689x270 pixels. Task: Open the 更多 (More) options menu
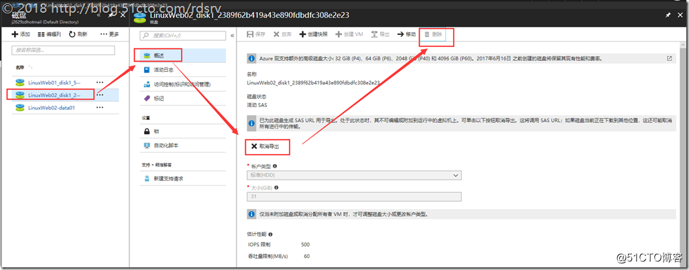(110, 34)
